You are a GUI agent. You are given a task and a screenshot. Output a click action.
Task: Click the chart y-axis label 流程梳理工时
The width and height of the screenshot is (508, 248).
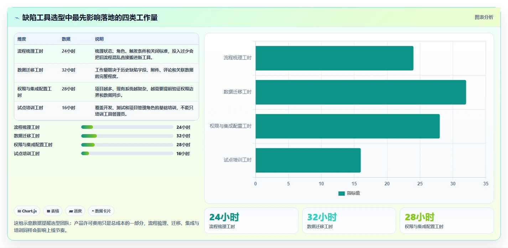tap(238, 58)
